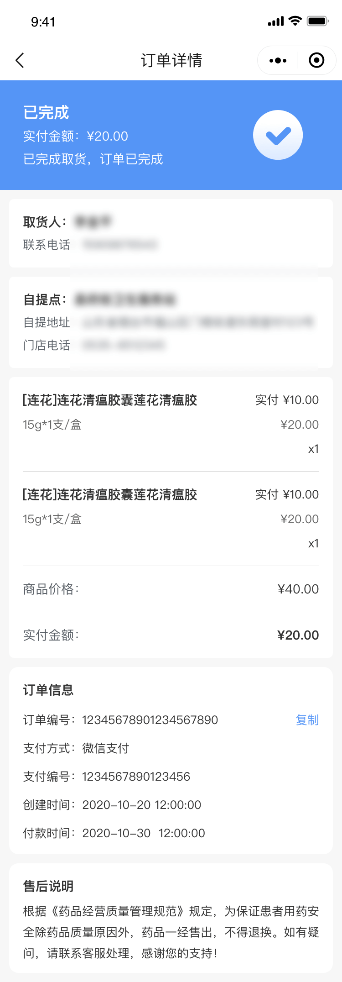Screen dimensions: 342x982
Task: Tap the 商品价格 ¥40.00 row
Action: point(171,589)
